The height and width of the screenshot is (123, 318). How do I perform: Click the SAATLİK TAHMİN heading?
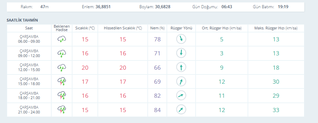click(22, 20)
